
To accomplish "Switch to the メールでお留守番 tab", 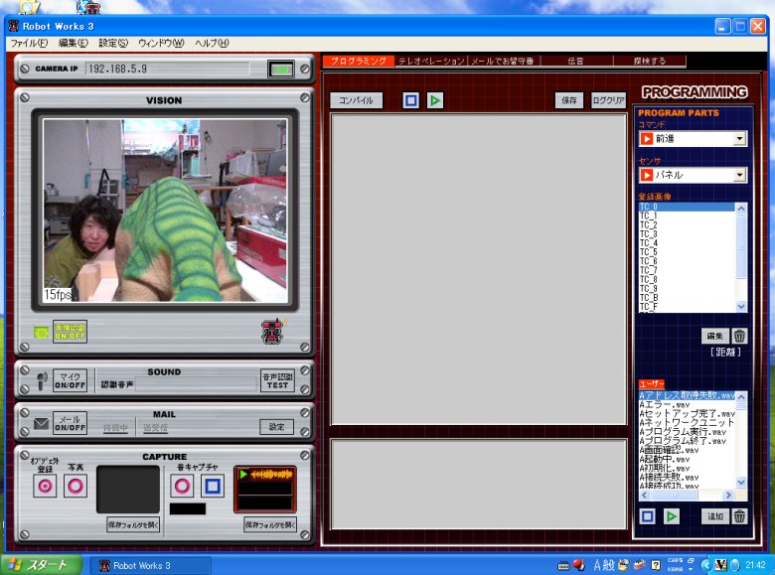I will pyautogui.click(x=502, y=62).
